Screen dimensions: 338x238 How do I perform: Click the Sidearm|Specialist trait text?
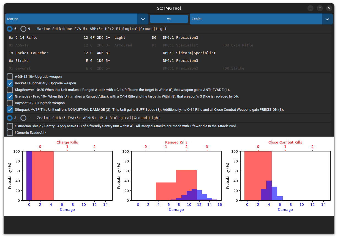tap(196, 53)
